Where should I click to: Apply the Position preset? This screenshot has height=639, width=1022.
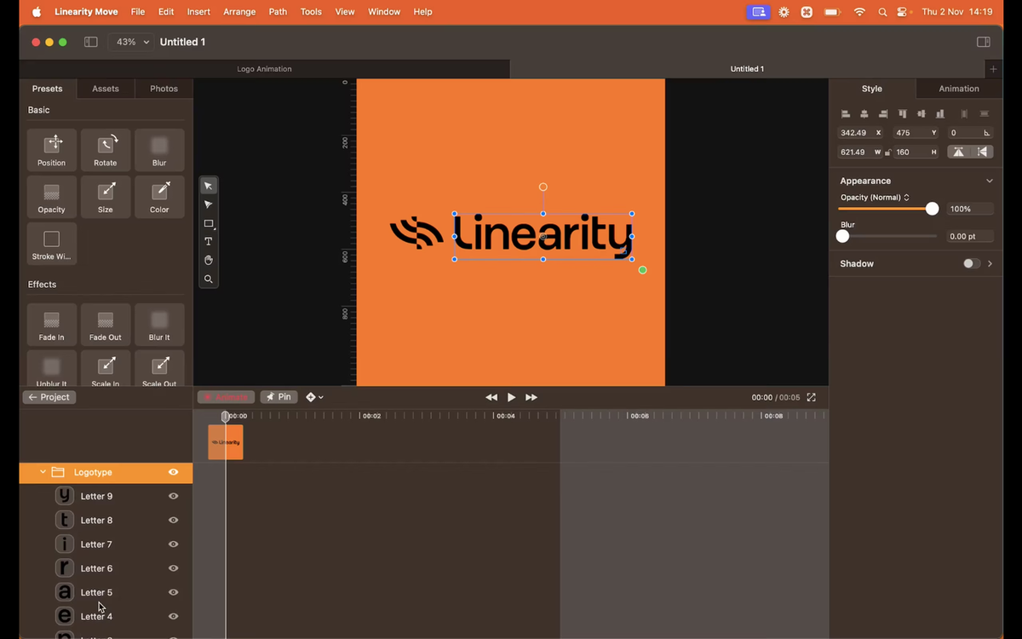52,150
